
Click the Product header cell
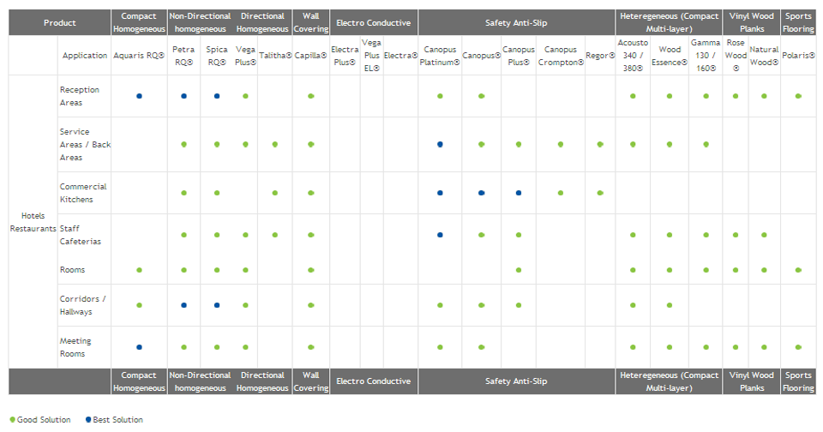tap(60, 22)
